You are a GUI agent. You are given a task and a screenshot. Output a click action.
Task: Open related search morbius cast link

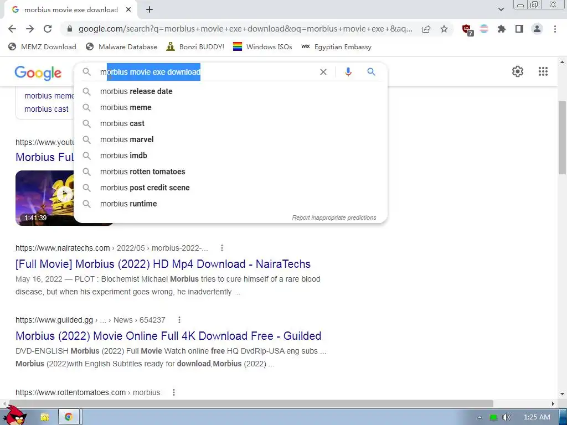[47, 109]
